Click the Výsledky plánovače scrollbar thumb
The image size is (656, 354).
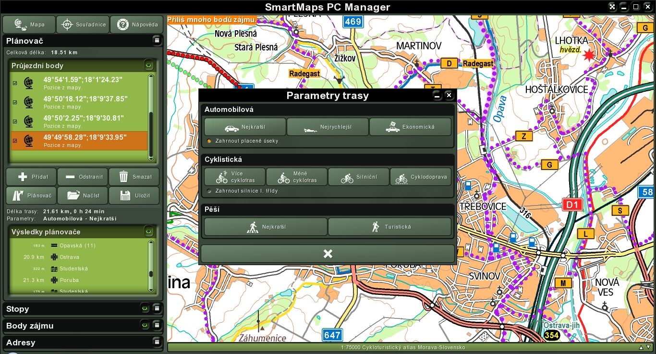[151, 274]
